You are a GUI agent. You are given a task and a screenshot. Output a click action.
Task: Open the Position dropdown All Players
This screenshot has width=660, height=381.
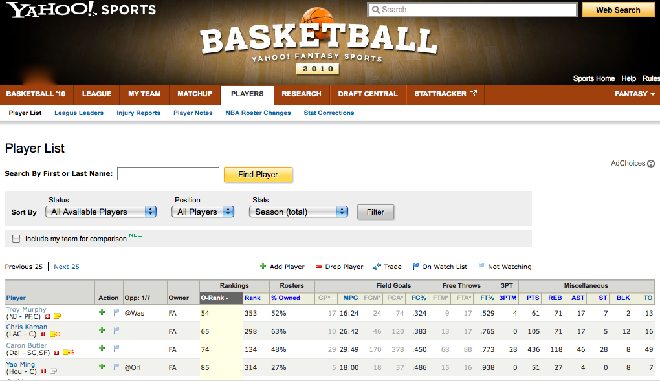click(203, 212)
